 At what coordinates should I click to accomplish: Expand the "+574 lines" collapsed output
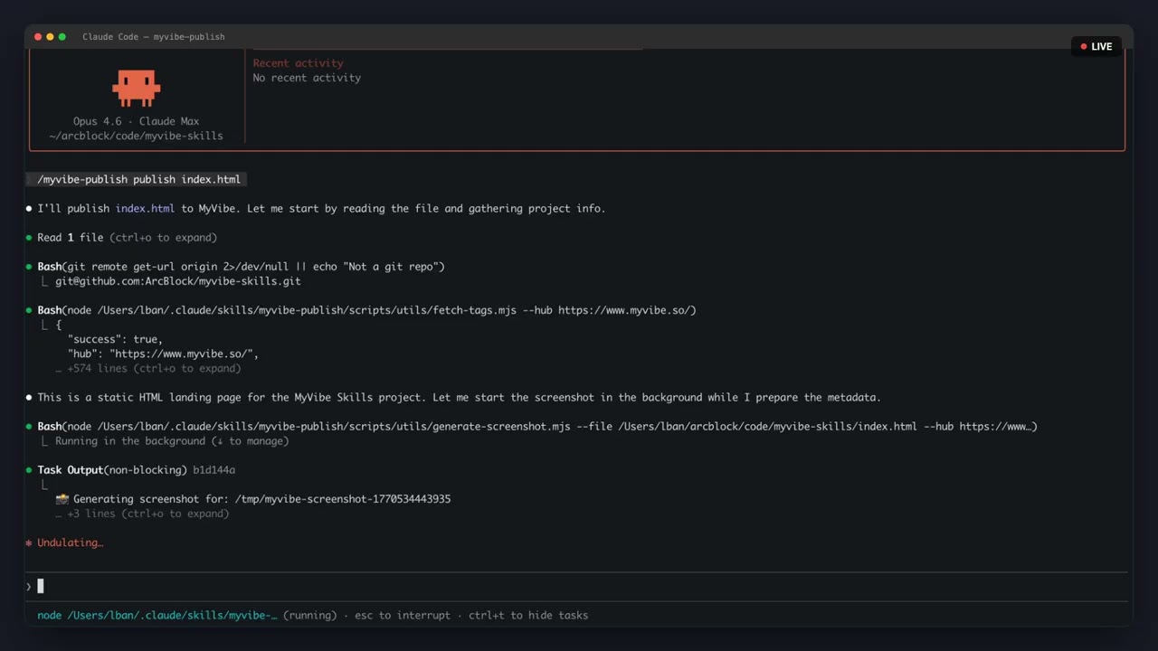point(148,369)
